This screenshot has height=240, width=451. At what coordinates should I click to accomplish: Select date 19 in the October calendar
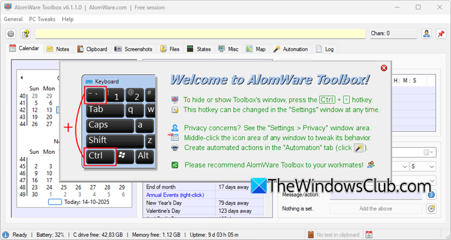tap(35, 117)
